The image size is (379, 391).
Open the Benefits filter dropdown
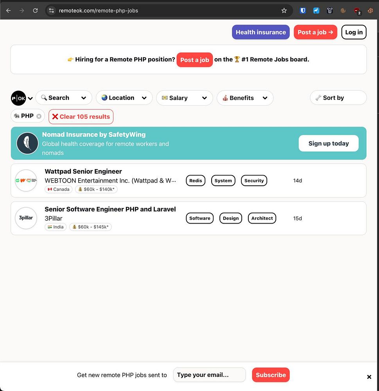coord(245,98)
